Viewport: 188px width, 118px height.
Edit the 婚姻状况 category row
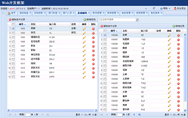(x=84, y=37)
